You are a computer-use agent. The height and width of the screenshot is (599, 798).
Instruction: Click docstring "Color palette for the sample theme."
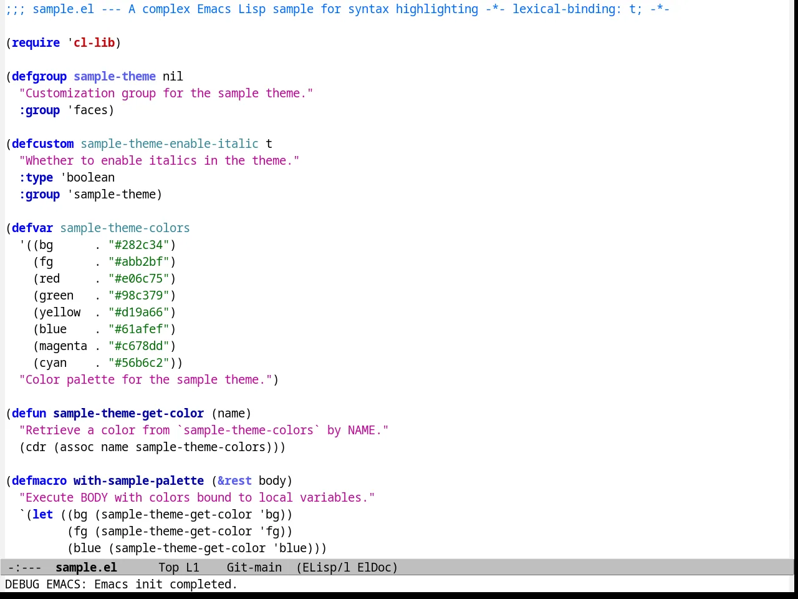(145, 379)
